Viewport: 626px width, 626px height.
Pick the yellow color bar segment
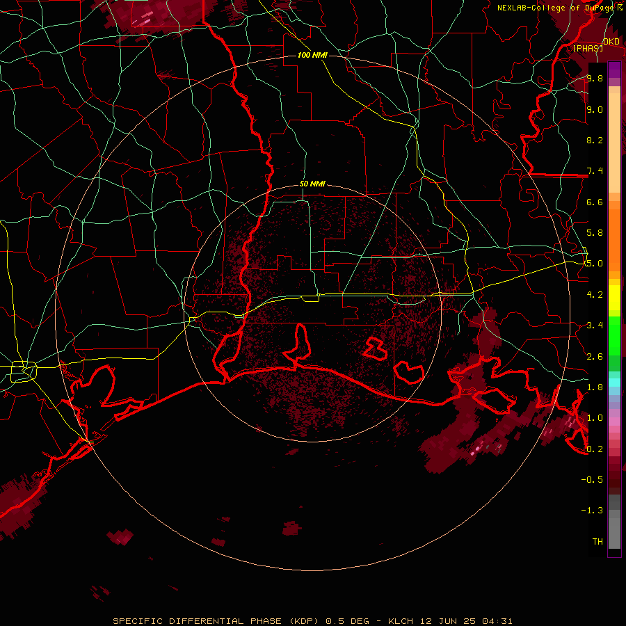[614, 298]
